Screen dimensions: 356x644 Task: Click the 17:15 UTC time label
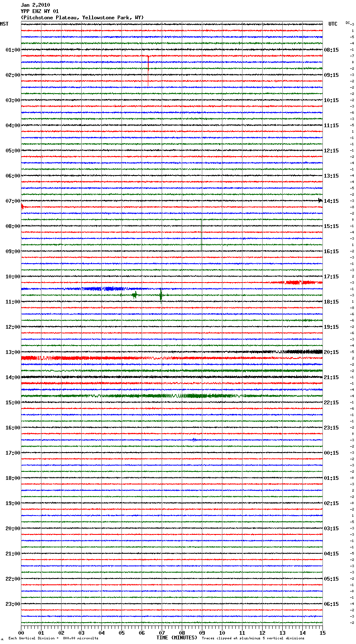coord(331,277)
